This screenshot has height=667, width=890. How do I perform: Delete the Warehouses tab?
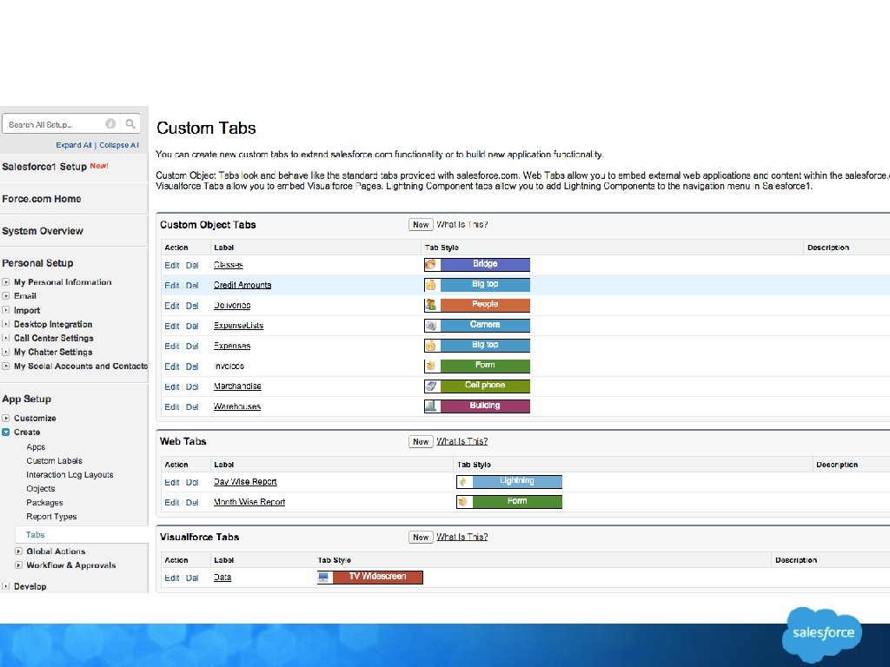click(192, 406)
